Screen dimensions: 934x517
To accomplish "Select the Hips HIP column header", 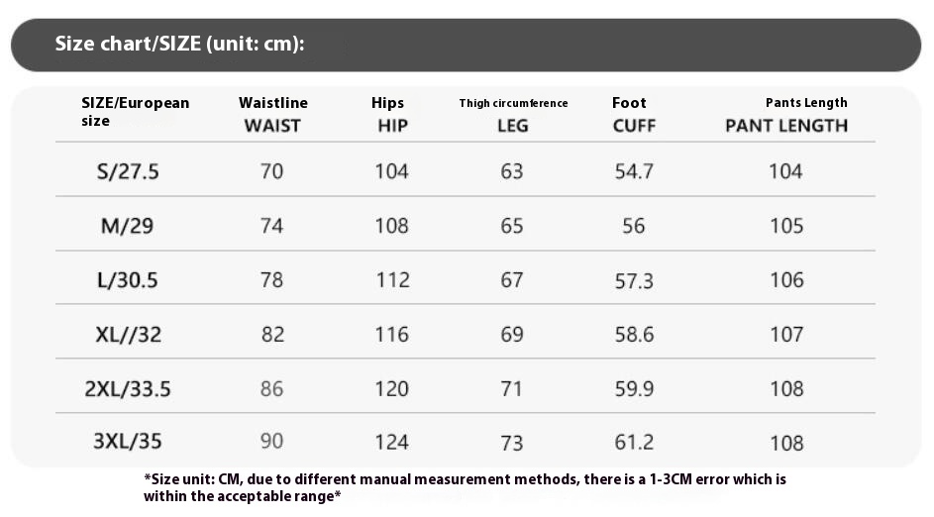I will click(389, 114).
